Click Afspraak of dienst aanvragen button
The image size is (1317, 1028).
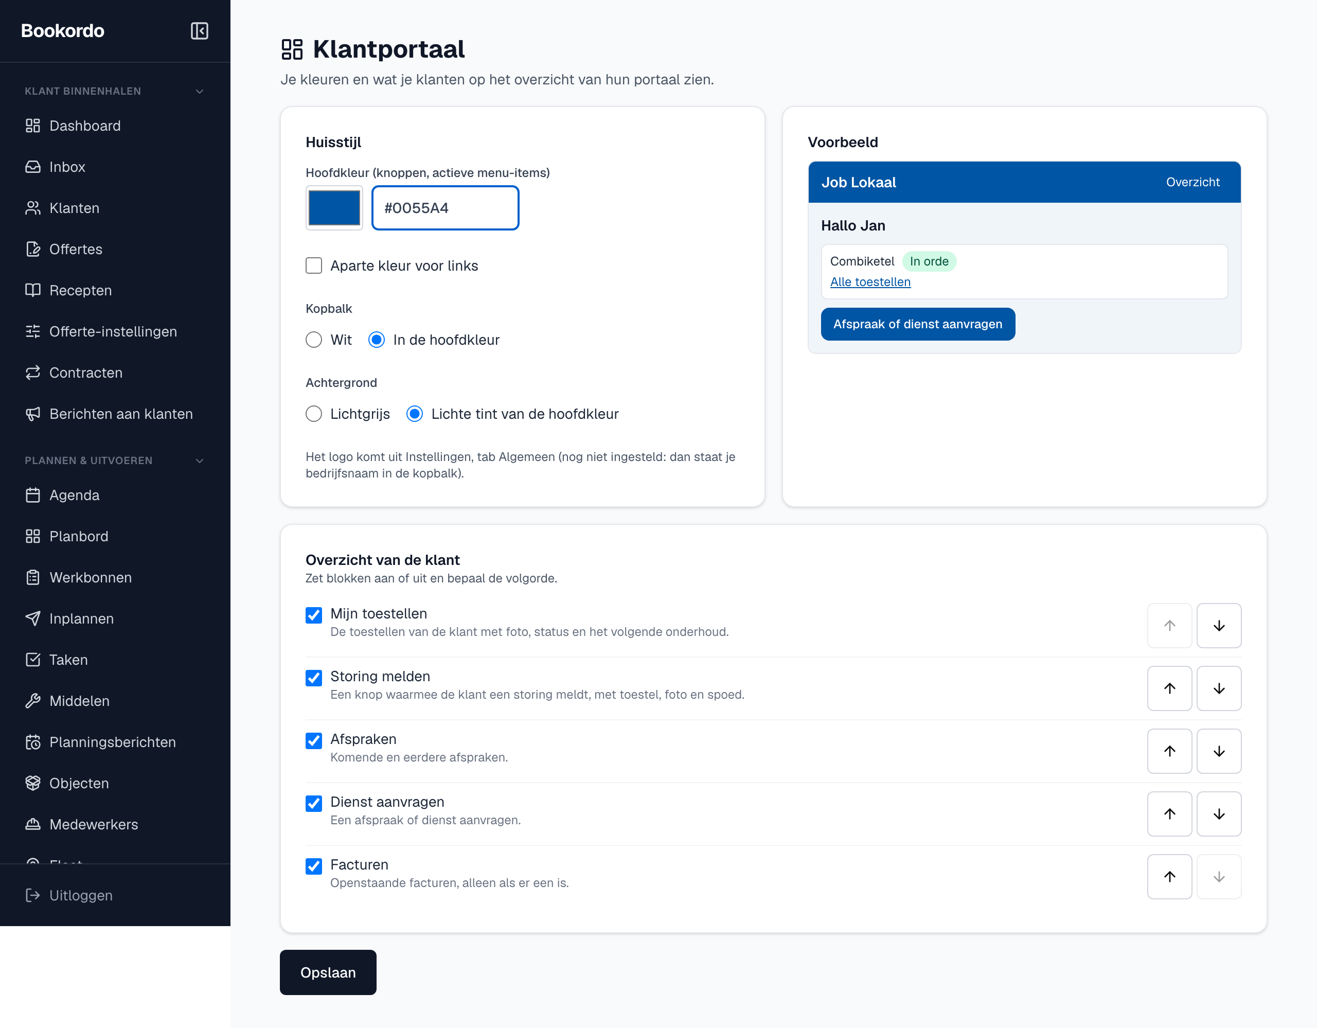pos(918,324)
